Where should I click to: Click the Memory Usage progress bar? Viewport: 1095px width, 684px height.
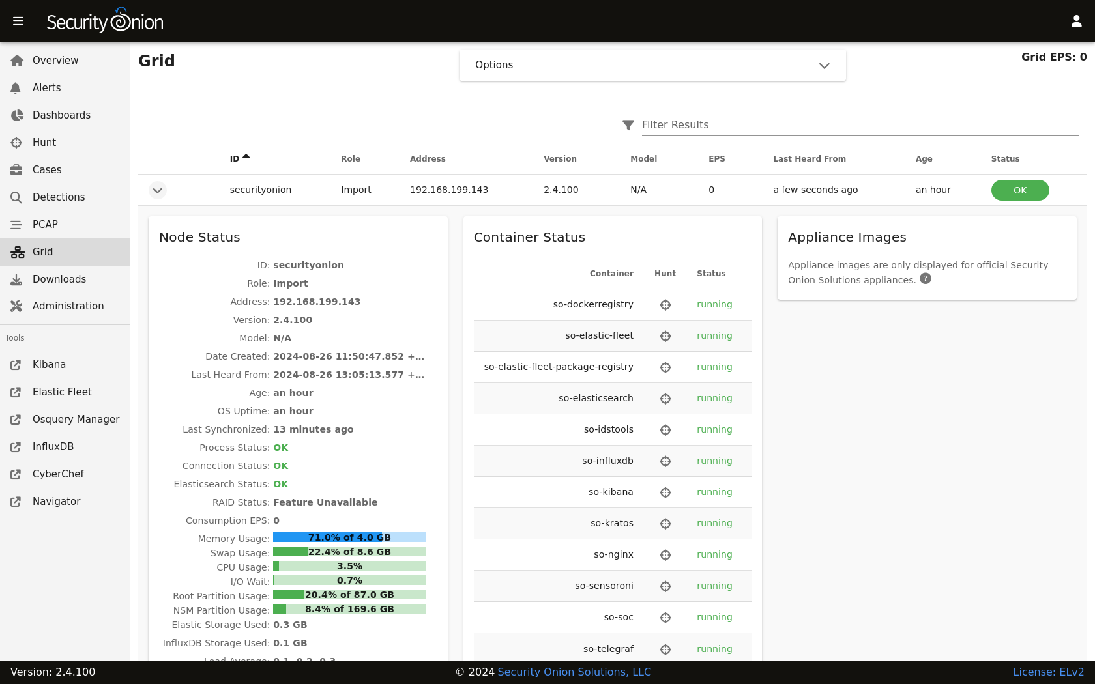[349, 537]
